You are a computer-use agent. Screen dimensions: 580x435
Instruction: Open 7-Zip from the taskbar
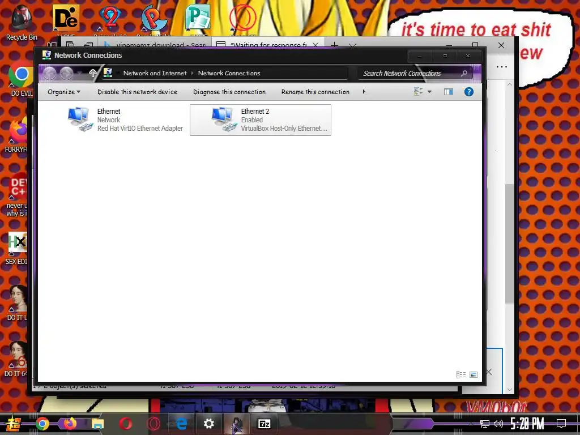pyautogui.click(x=265, y=424)
